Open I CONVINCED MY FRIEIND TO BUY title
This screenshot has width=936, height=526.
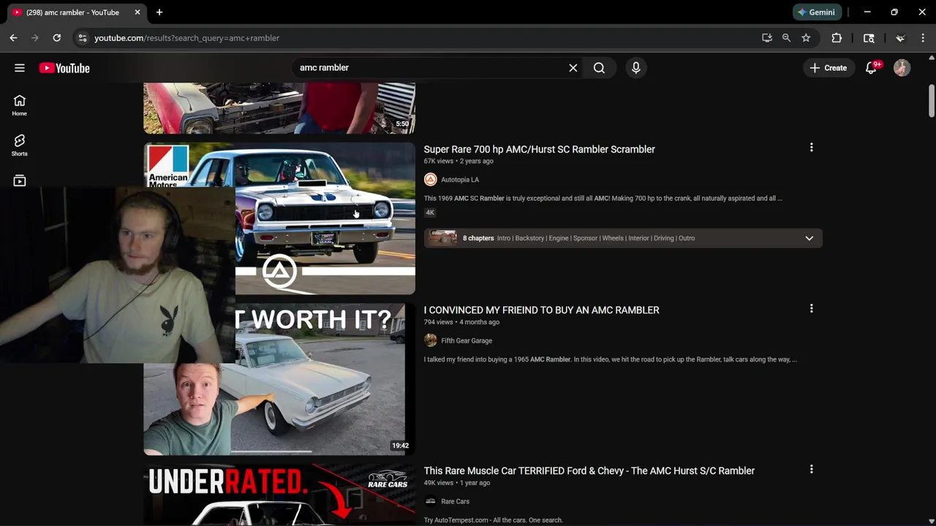tap(541, 310)
